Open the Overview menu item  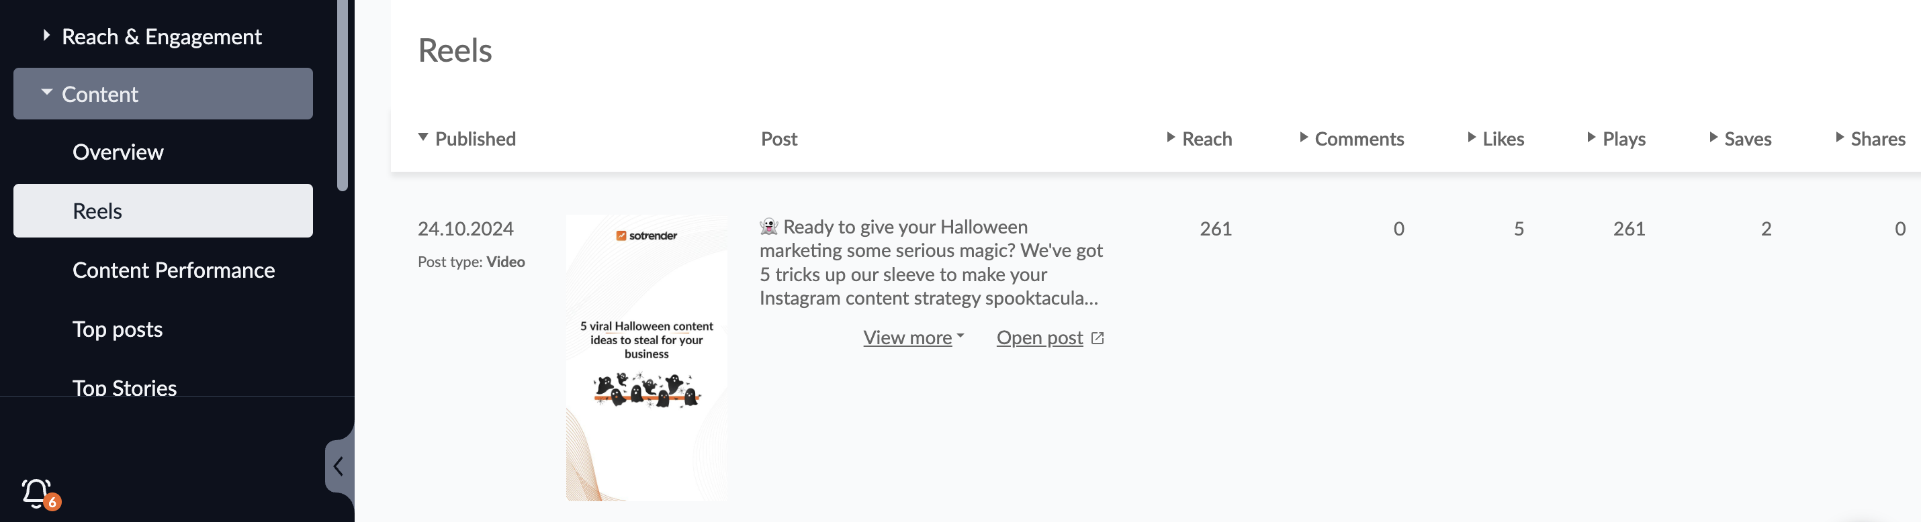pos(118,153)
